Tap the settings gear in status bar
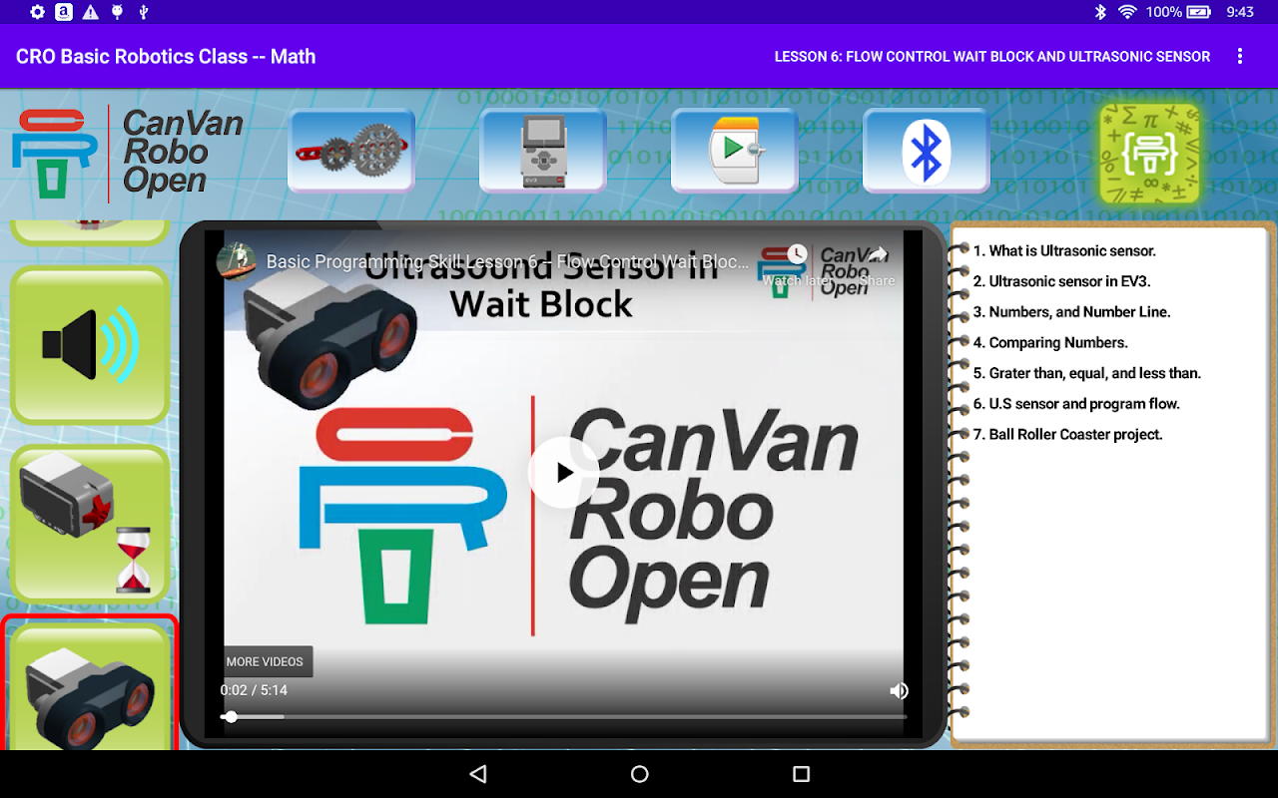This screenshot has width=1278, height=798. [37, 12]
